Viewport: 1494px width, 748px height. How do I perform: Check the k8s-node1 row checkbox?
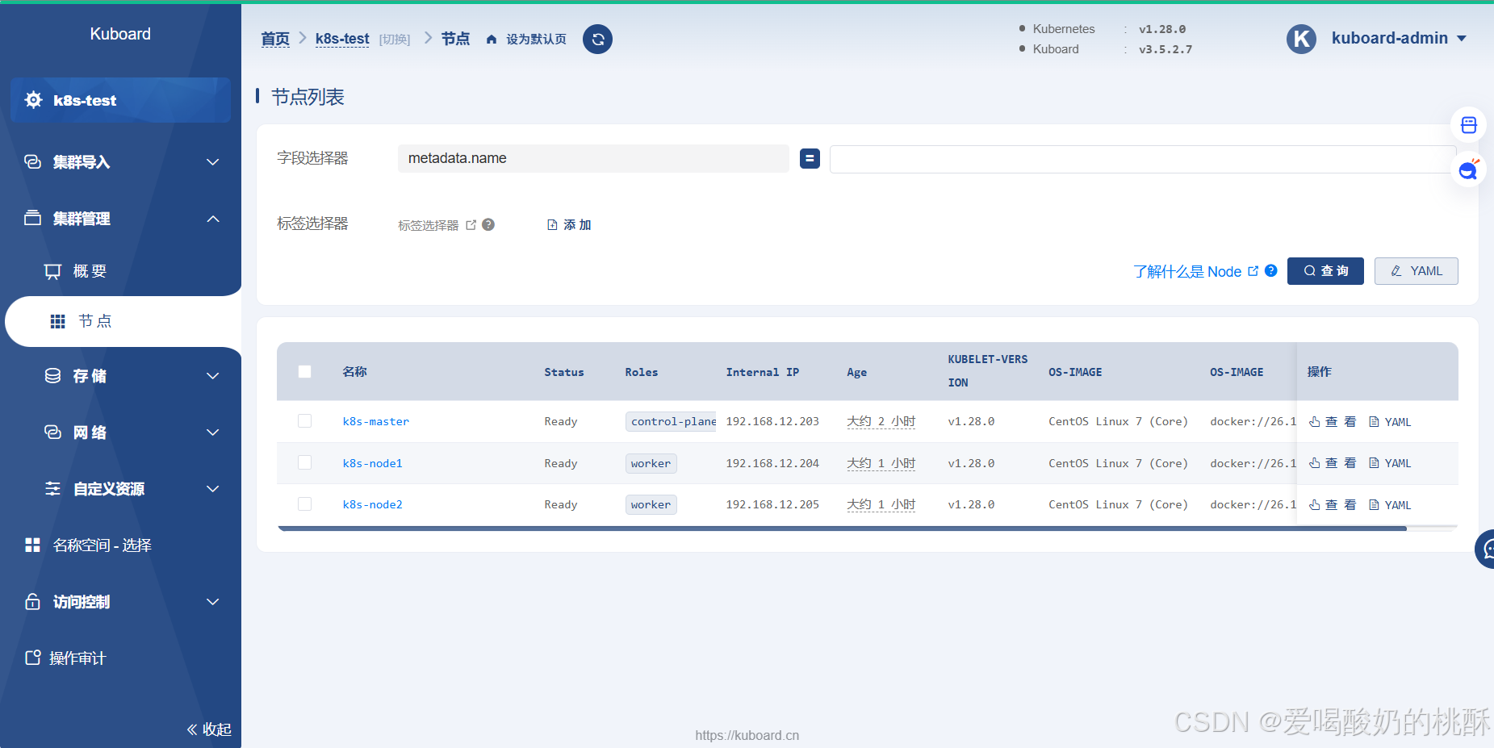[x=304, y=462]
